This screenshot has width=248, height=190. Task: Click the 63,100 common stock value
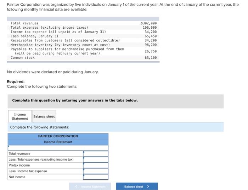151,58
